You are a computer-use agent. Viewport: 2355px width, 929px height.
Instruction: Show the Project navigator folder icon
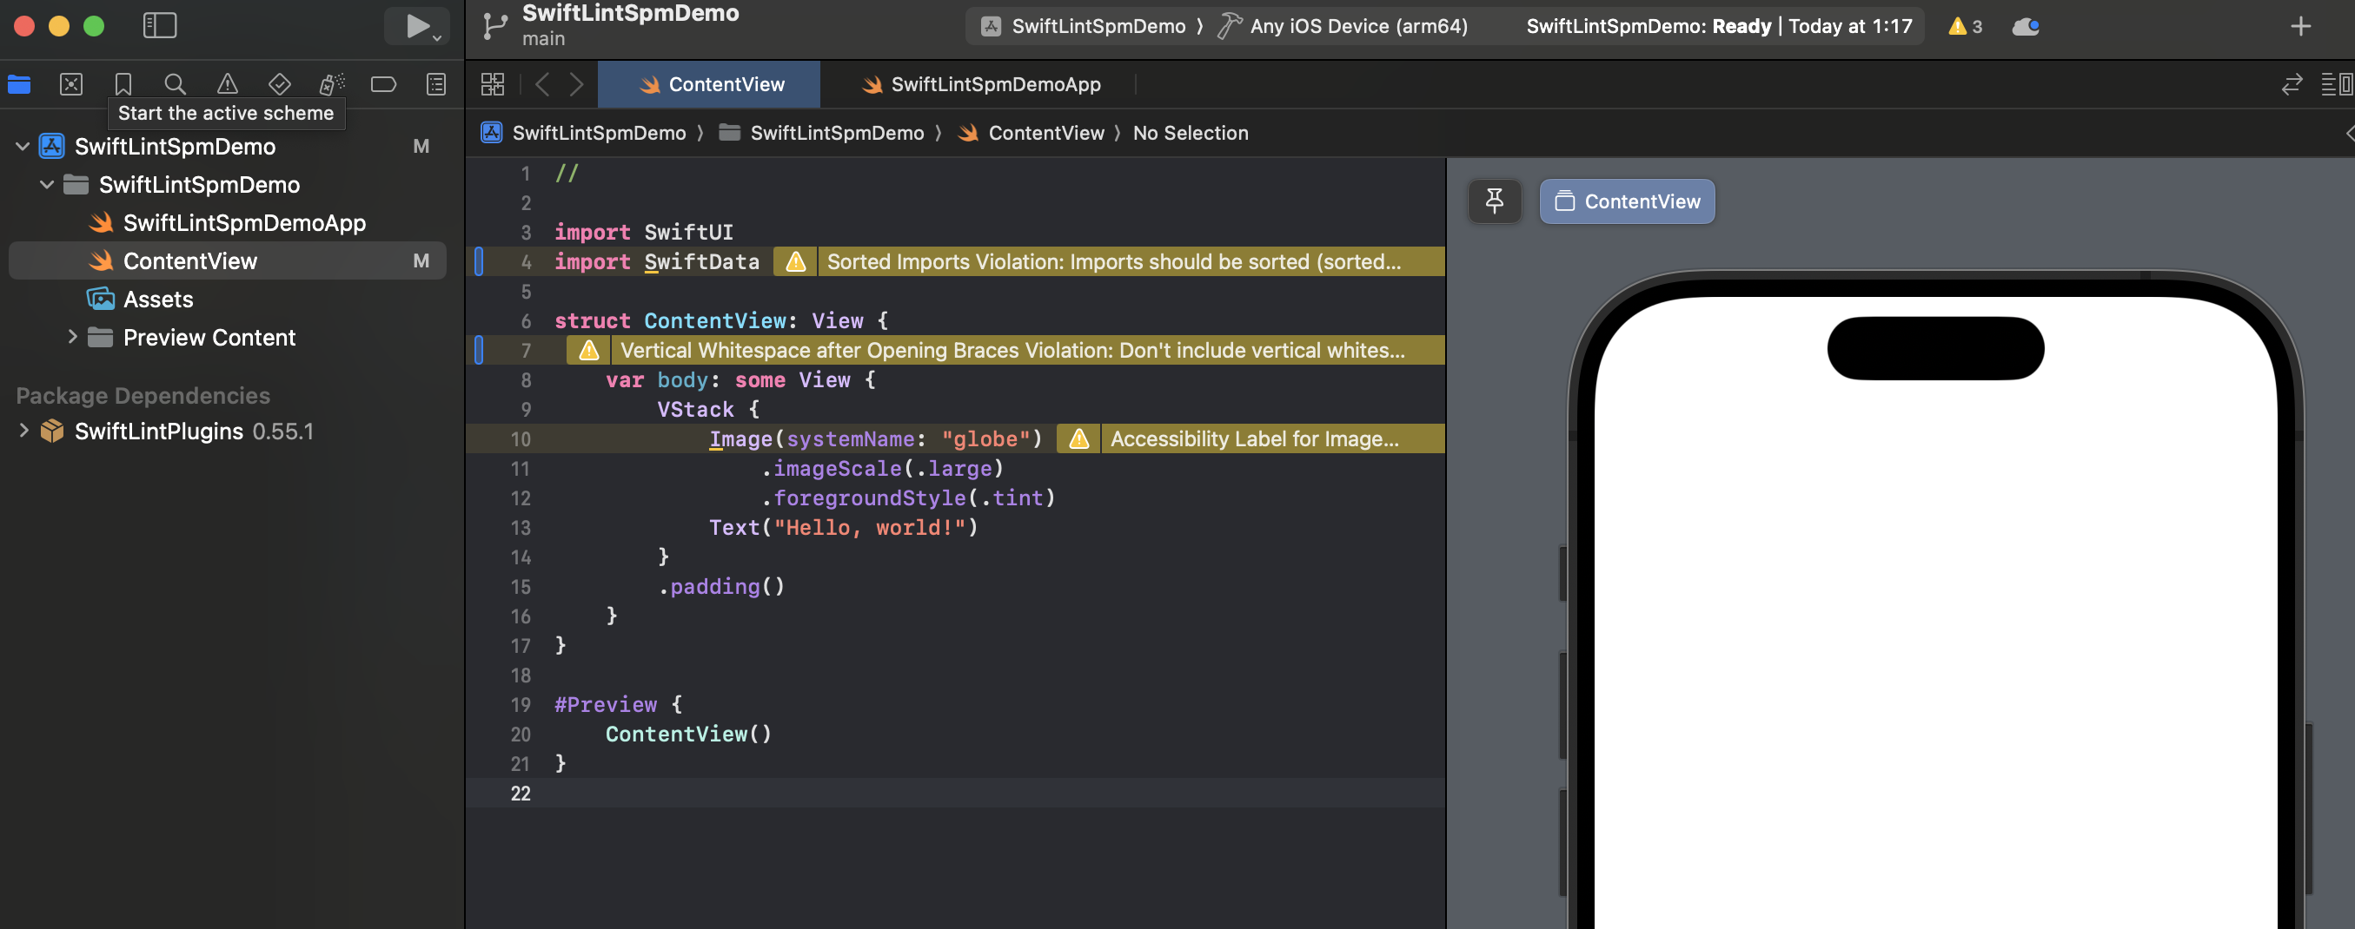tap(19, 85)
